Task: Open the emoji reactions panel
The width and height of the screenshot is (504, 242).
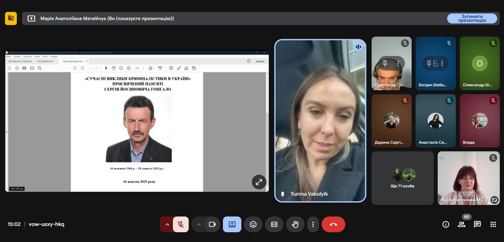Action: (253, 224)
